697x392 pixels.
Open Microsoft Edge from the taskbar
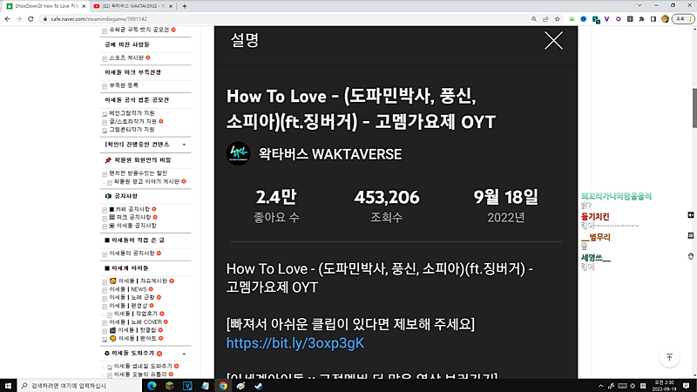coord(152,386)
